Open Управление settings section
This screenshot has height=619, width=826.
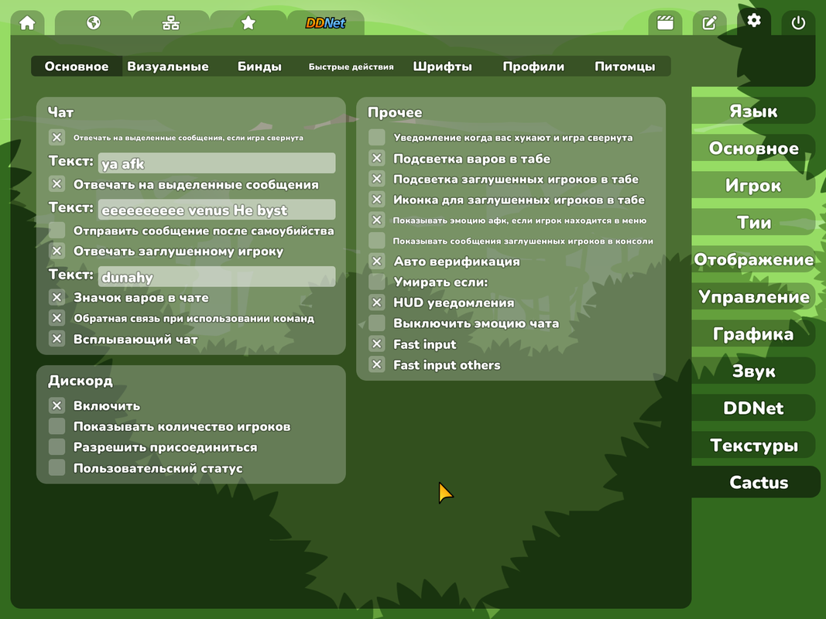pyautogui.click(x=753, y=297)
